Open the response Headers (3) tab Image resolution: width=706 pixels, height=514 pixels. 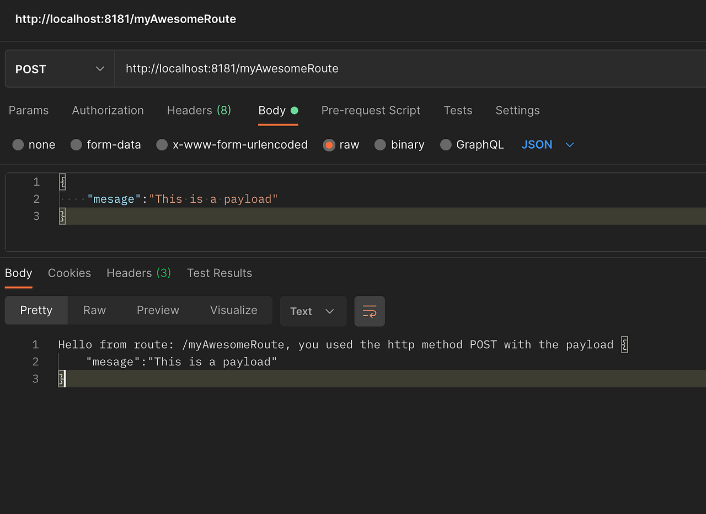pyautogui.click(x=138, y=273)
